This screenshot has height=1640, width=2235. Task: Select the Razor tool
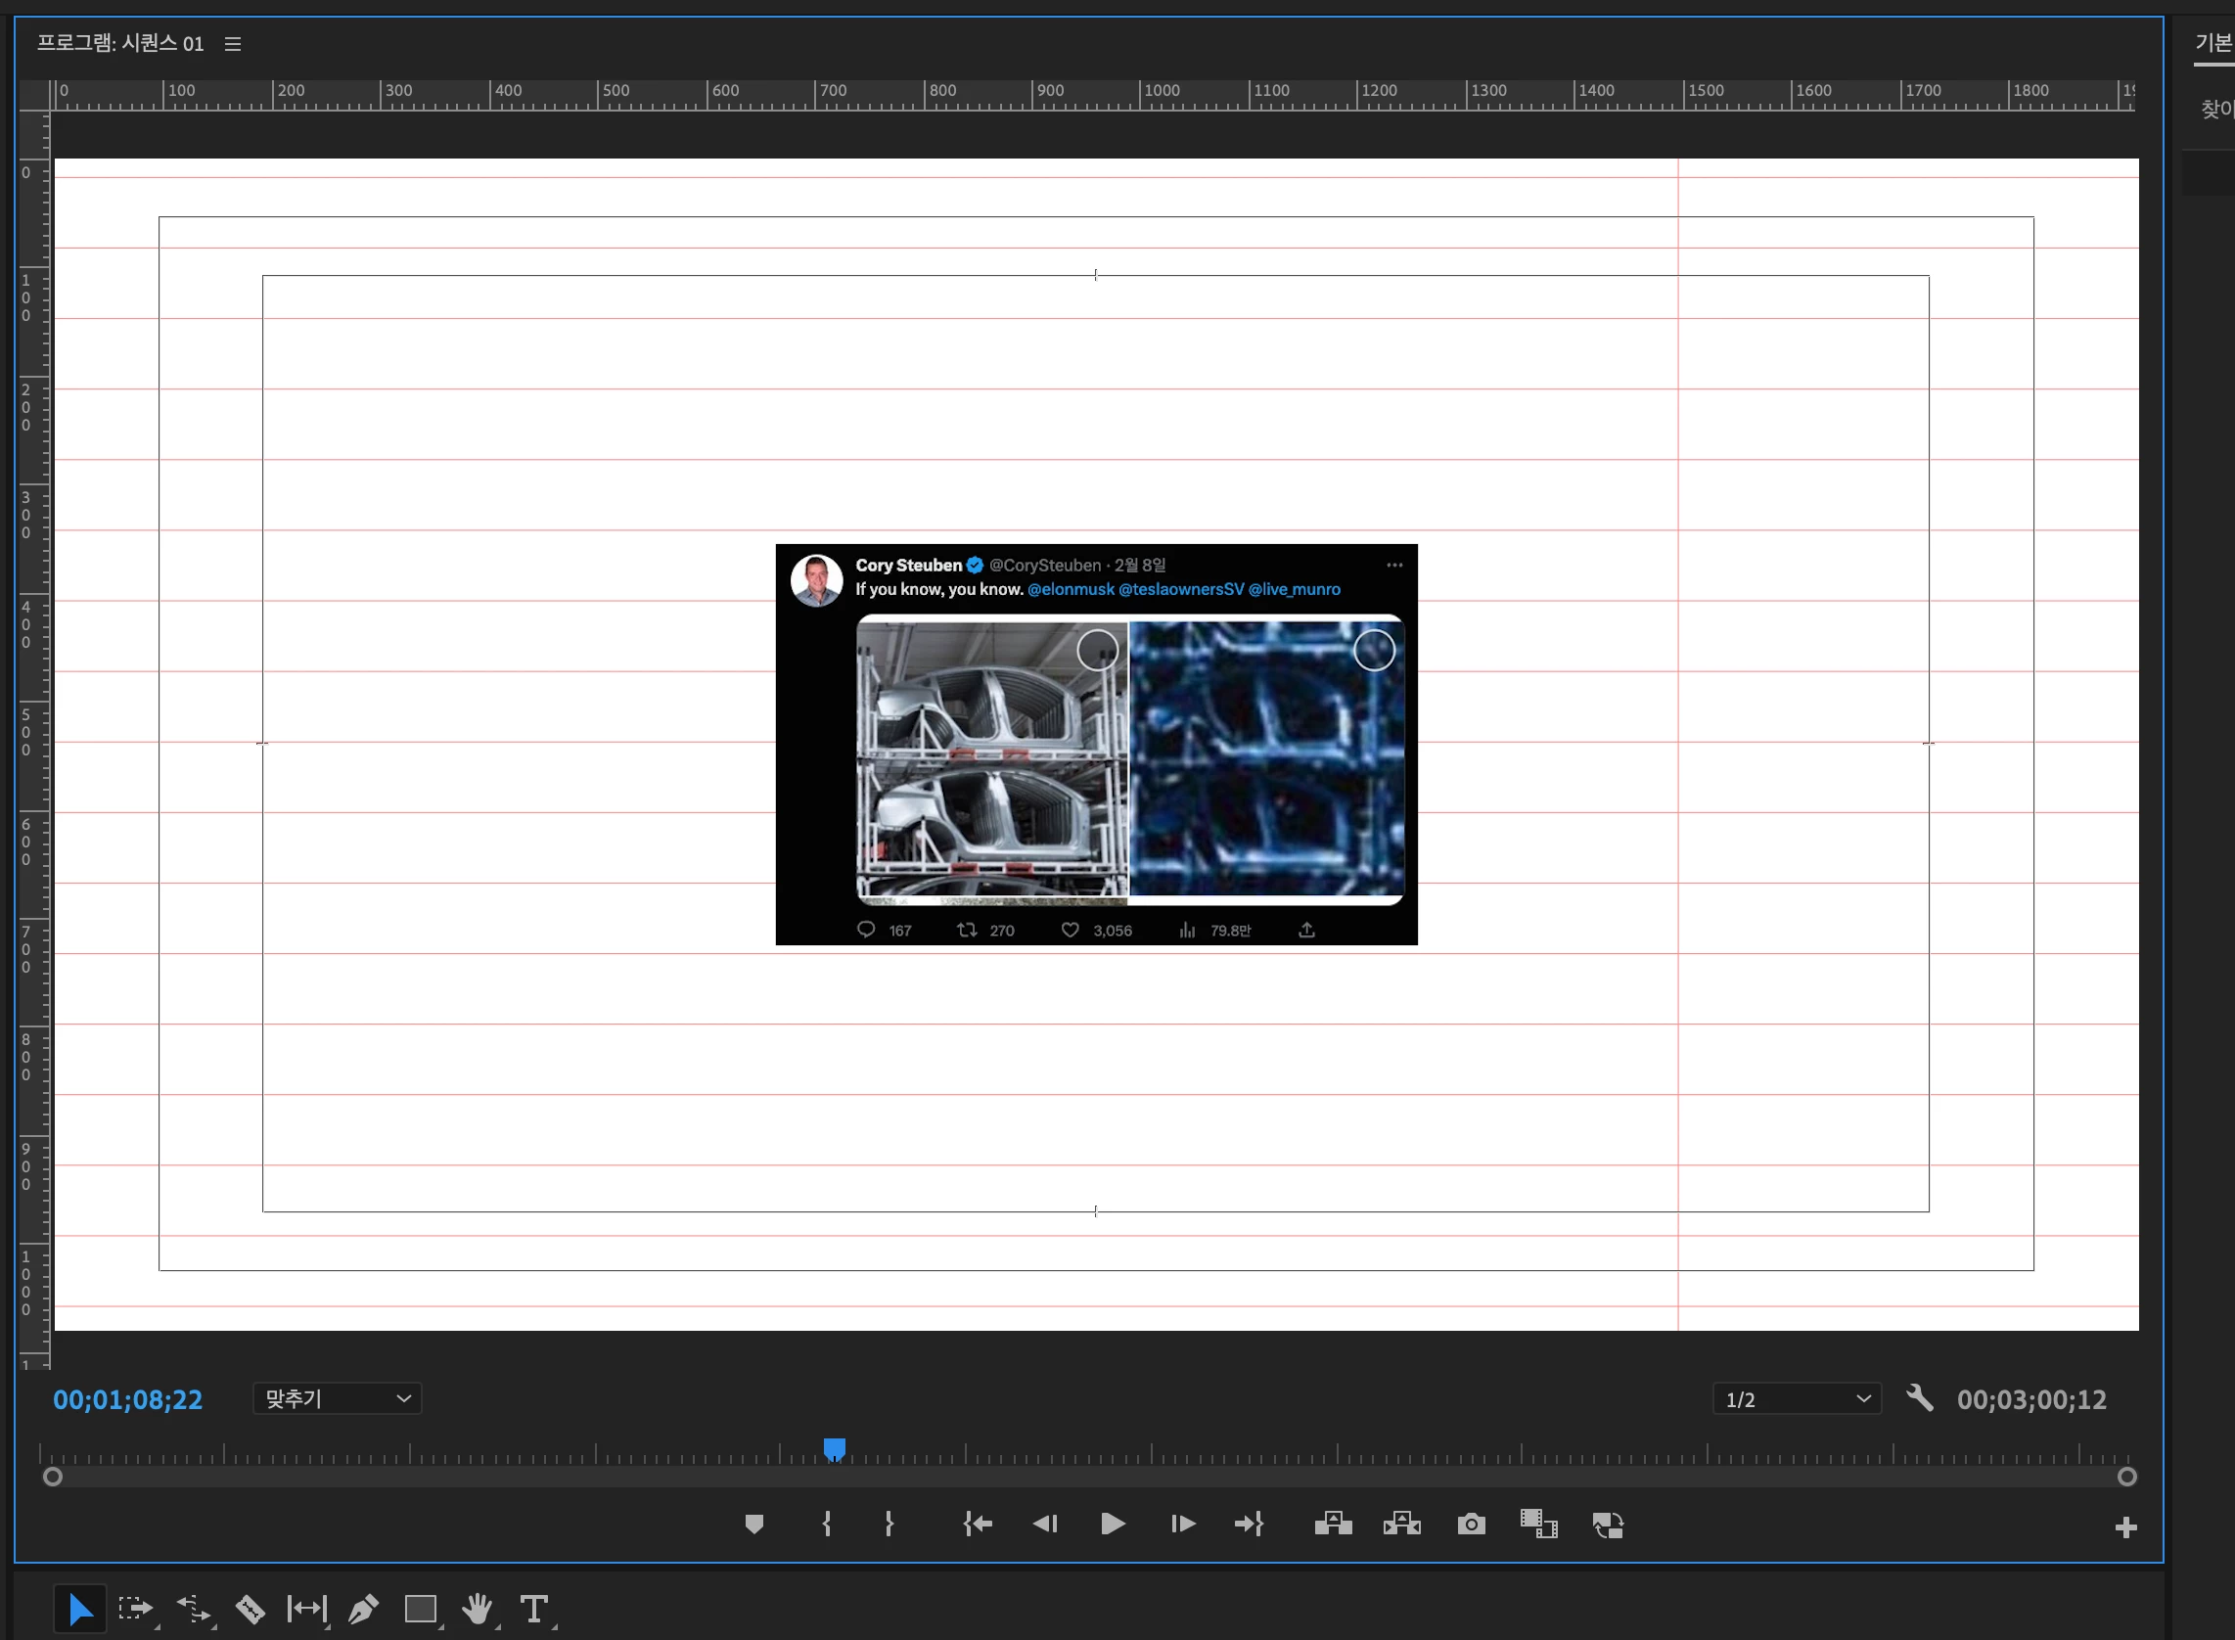tap(251, 1609)
